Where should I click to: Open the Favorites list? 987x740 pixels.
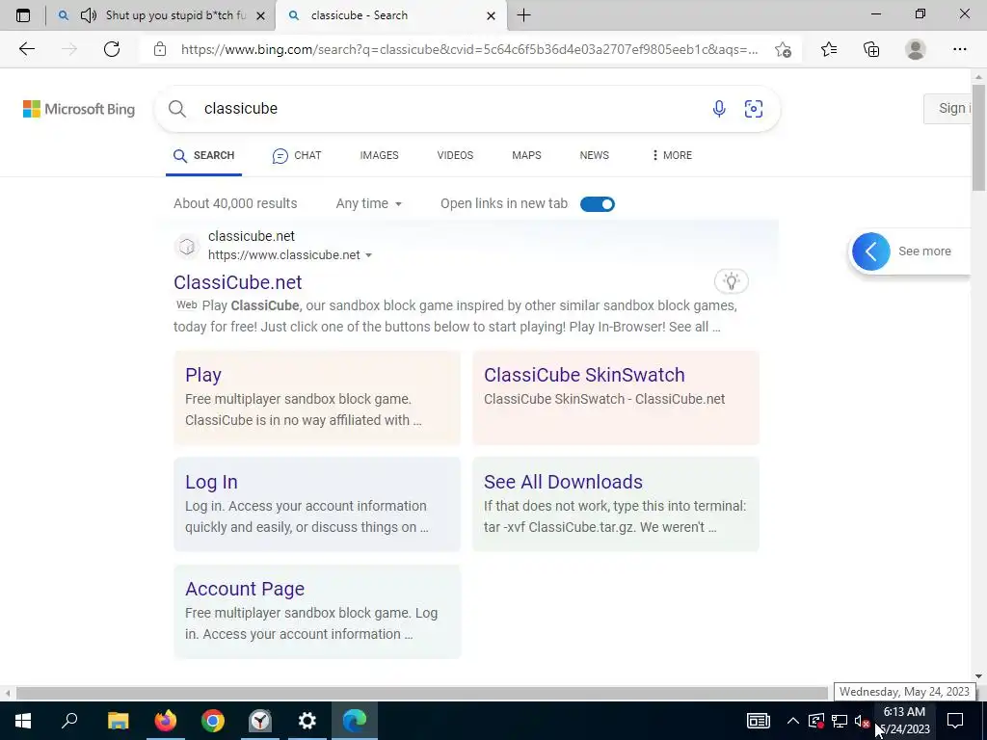[829, 49]
